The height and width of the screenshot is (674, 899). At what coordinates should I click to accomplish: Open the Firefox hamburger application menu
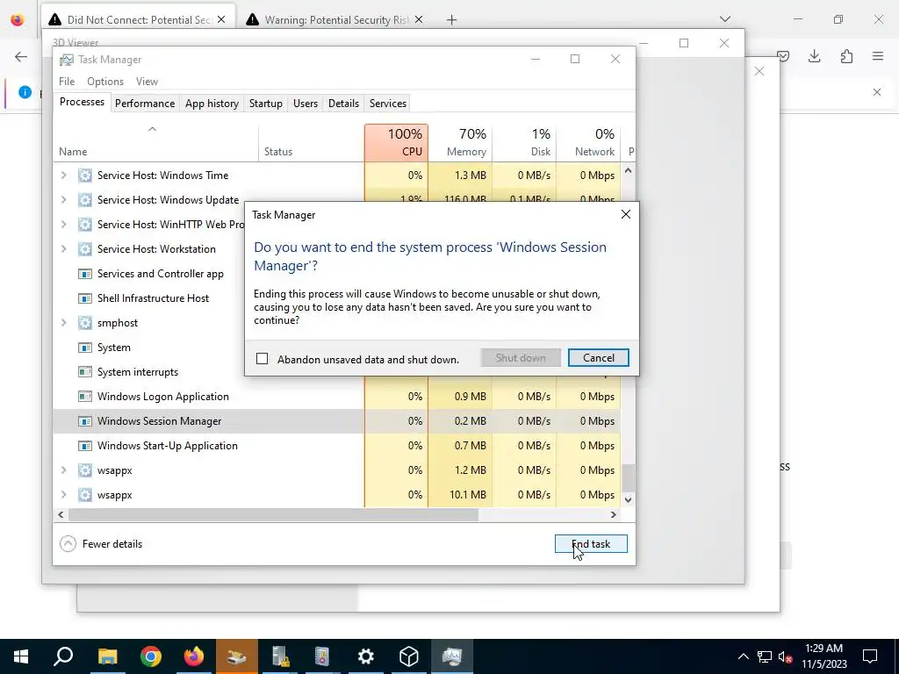coord(878,56)
